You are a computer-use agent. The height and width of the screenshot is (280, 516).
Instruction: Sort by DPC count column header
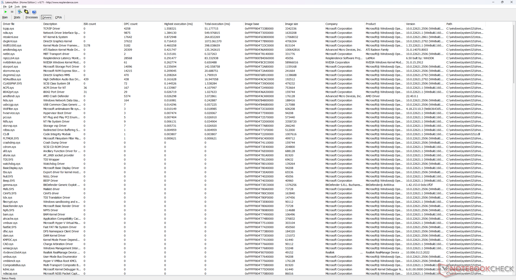tap(131, 24)
